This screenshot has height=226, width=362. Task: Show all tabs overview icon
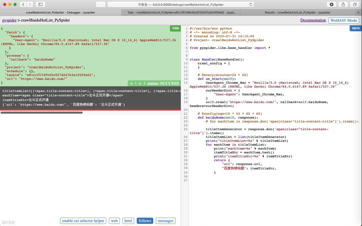point(355,4)
